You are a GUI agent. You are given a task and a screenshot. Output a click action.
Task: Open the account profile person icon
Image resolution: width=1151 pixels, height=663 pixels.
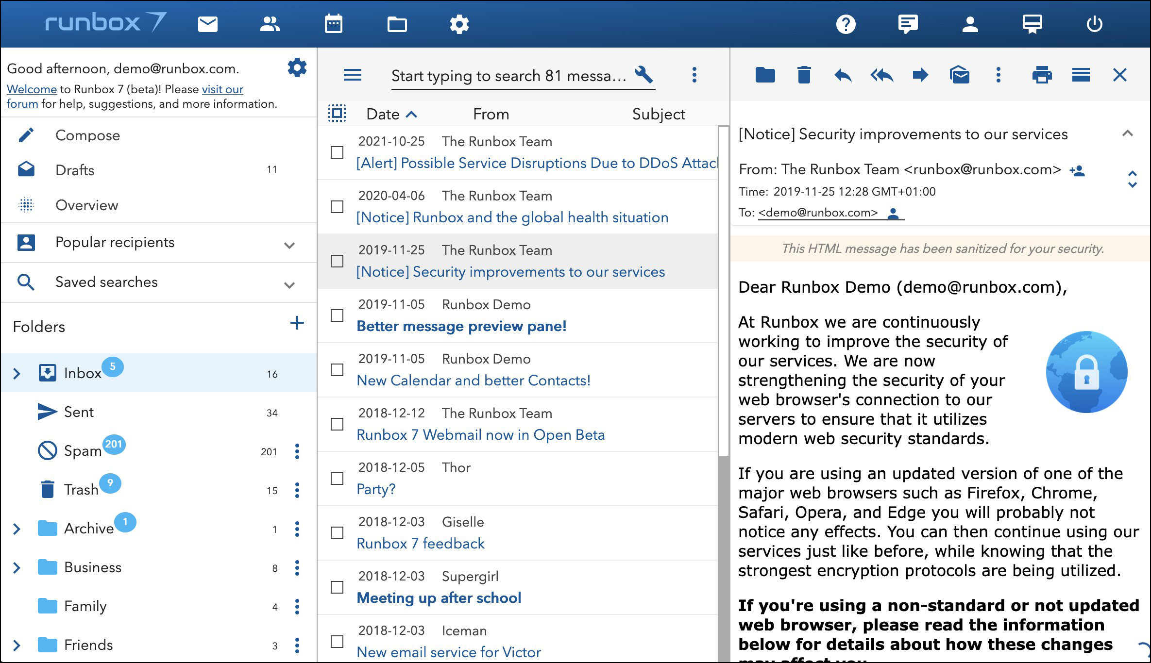970,24
